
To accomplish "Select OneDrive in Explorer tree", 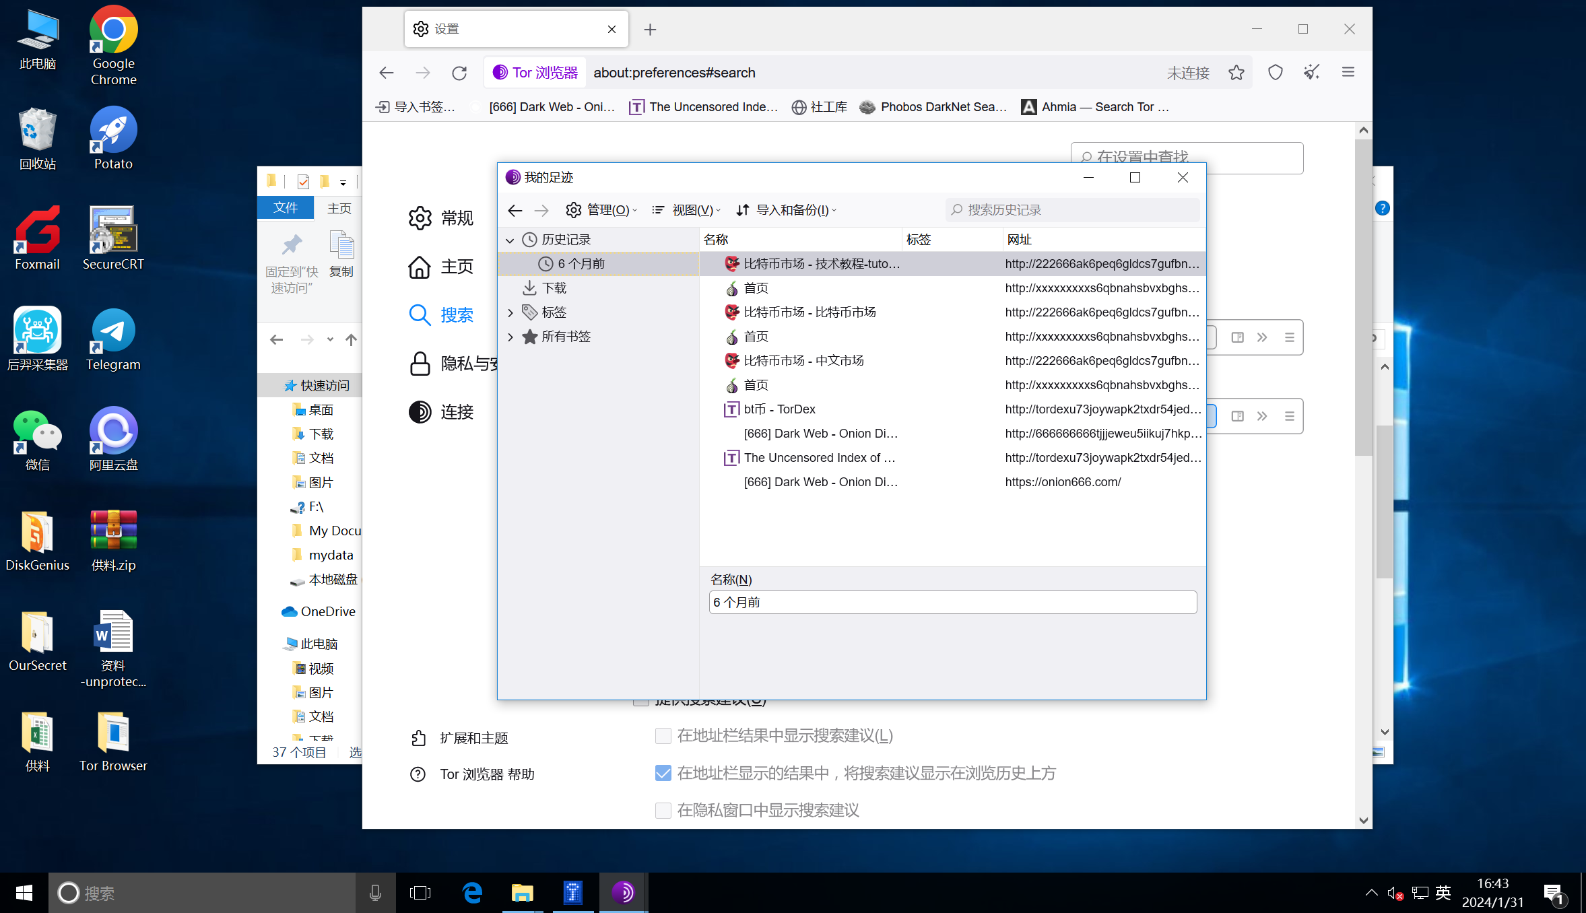I will 318,612.
